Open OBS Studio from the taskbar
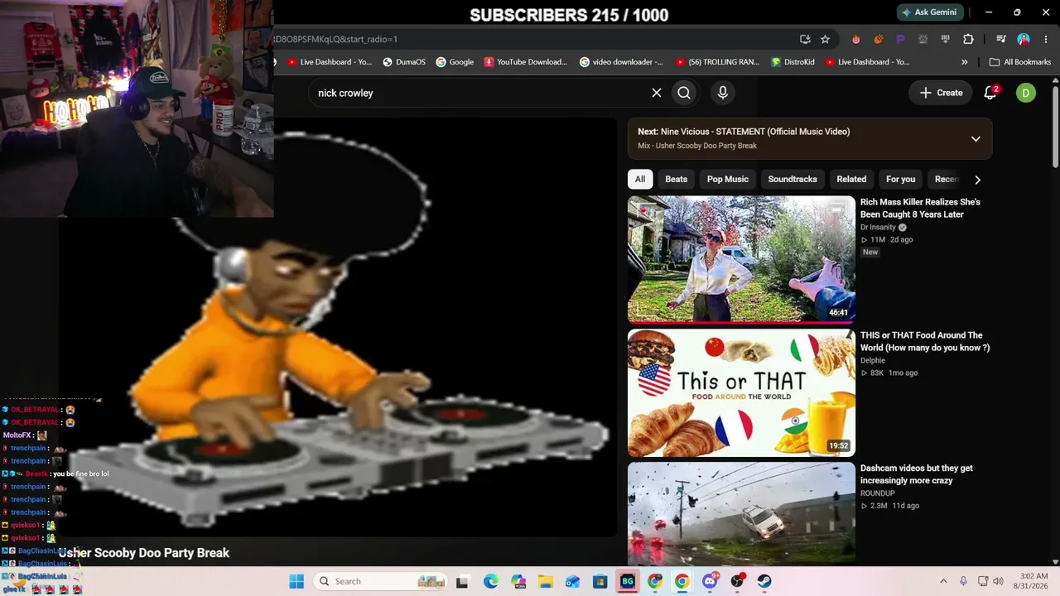Screen dimensions: 1060x596 tap(737, 581)
